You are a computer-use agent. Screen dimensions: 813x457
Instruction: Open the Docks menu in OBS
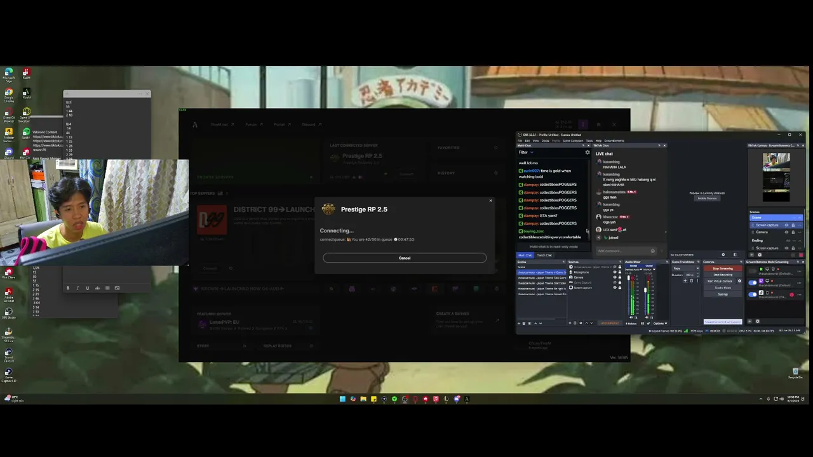coord(545,141)
